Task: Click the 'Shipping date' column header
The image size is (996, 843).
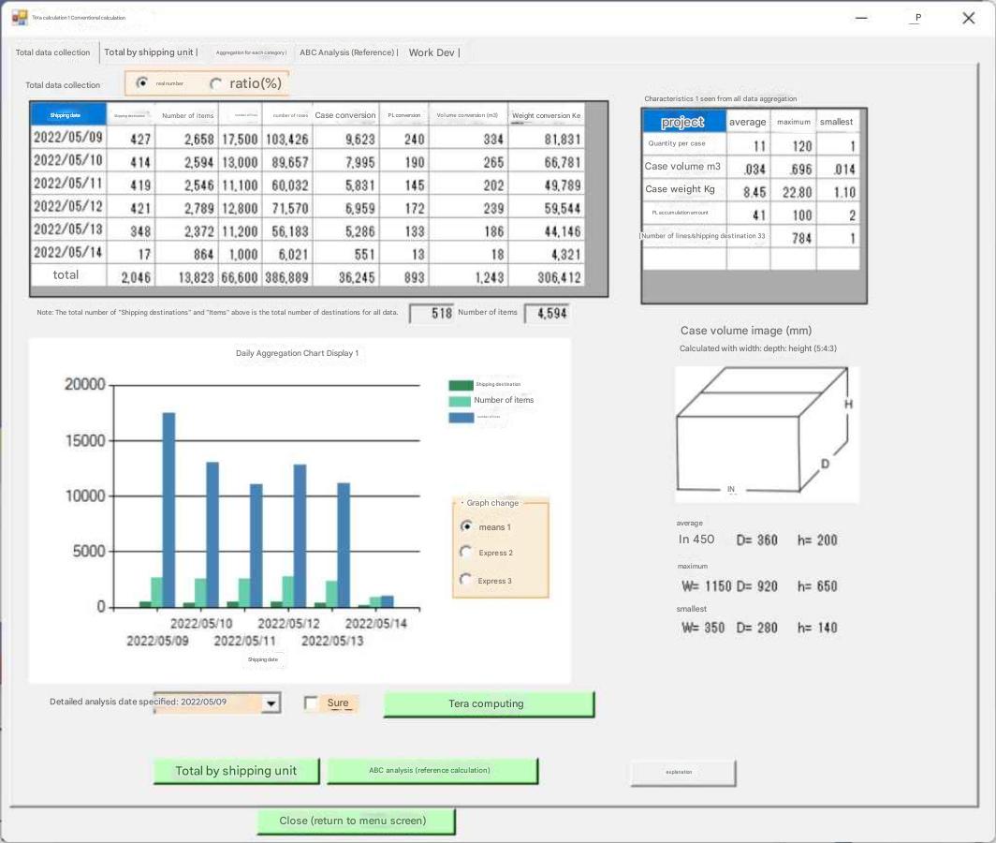Action: click(66, 115)
